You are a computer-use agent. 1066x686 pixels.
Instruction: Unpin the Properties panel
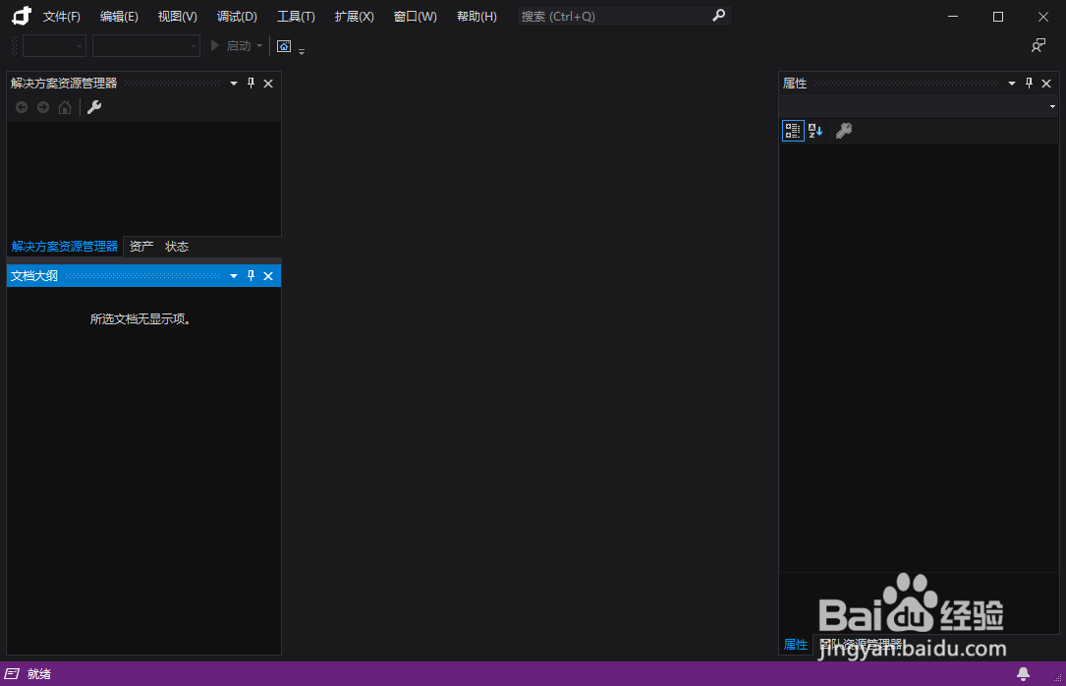click(1029, 83)
